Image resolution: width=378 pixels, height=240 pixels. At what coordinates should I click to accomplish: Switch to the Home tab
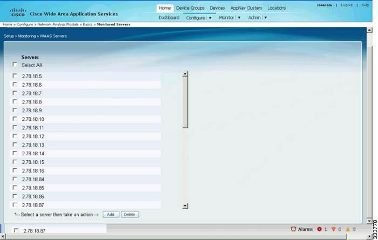point(165,8)
